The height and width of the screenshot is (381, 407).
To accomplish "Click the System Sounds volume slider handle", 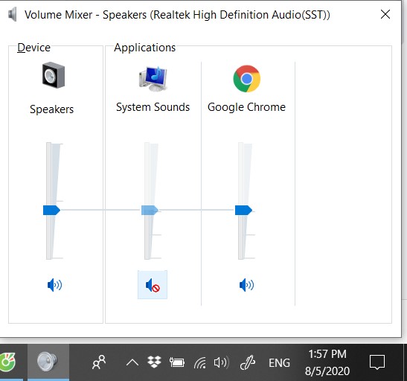I will coord(150,210).
